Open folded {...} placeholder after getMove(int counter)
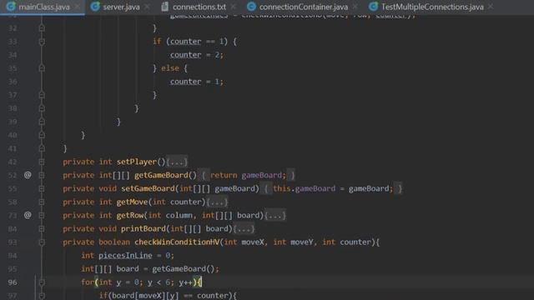 click(x=217, y=202)
